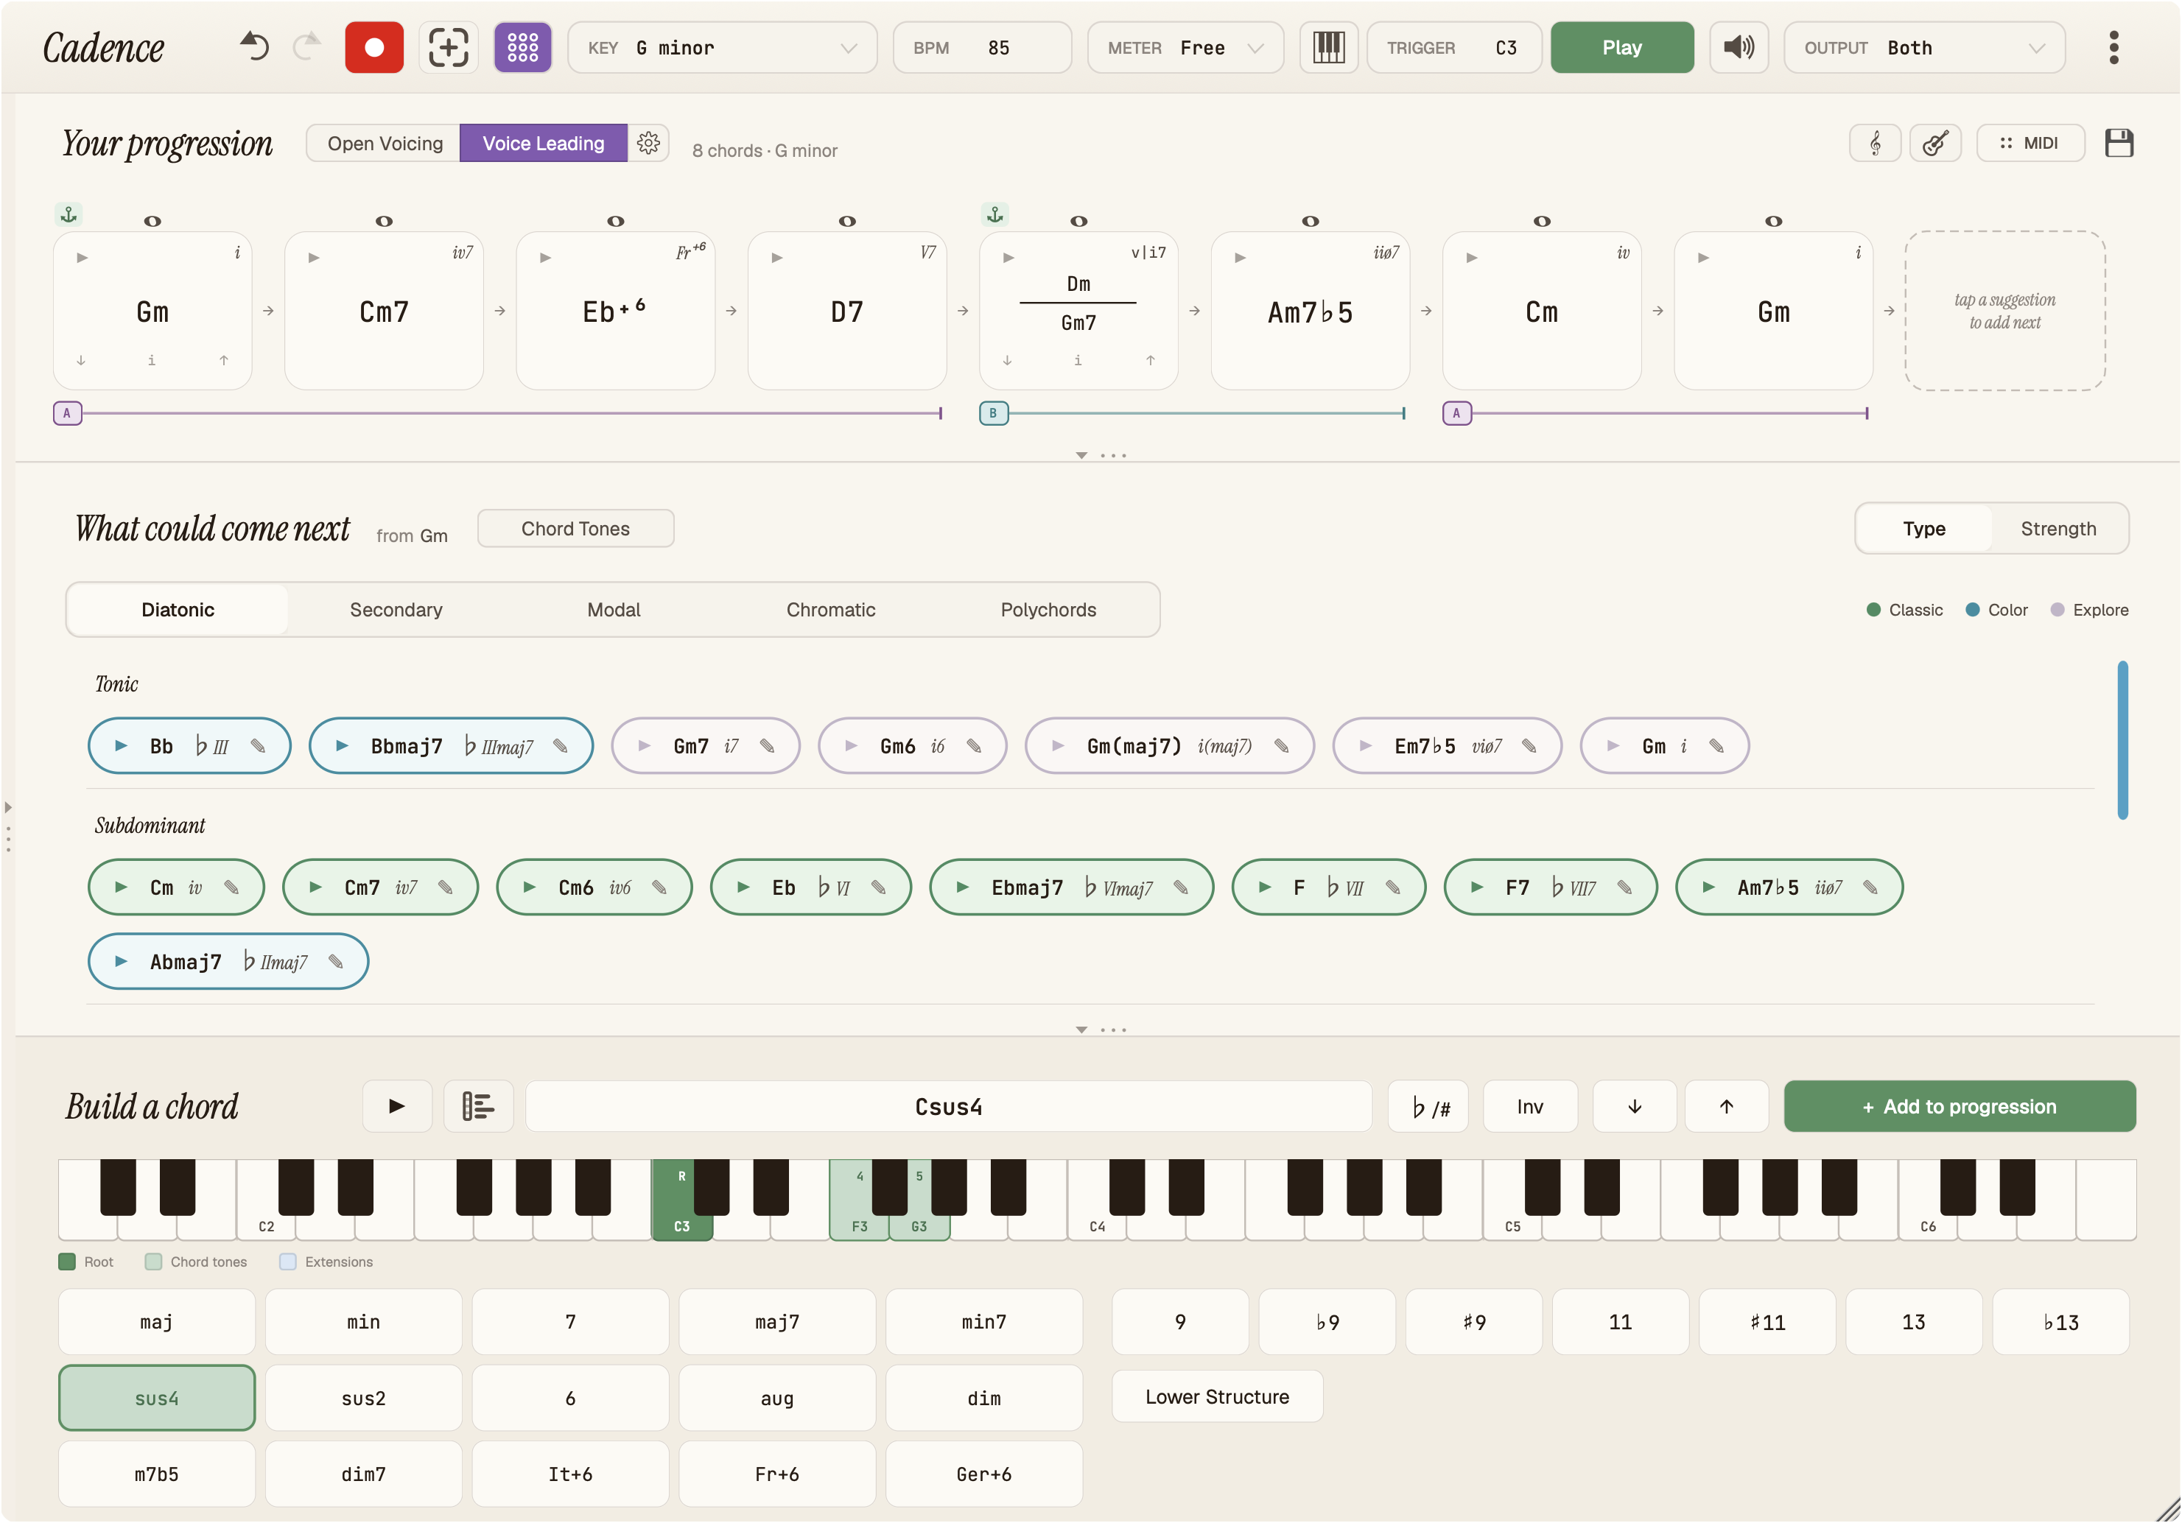Click the anchor icon above first Gm

[x=69, y=215]
